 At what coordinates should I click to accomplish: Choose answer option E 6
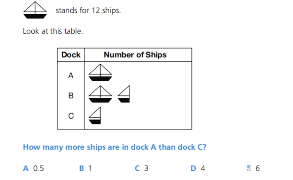[x=253, y=168]
